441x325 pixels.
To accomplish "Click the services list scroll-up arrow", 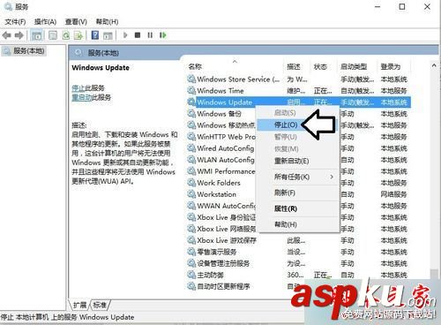I will coord(434,66).
